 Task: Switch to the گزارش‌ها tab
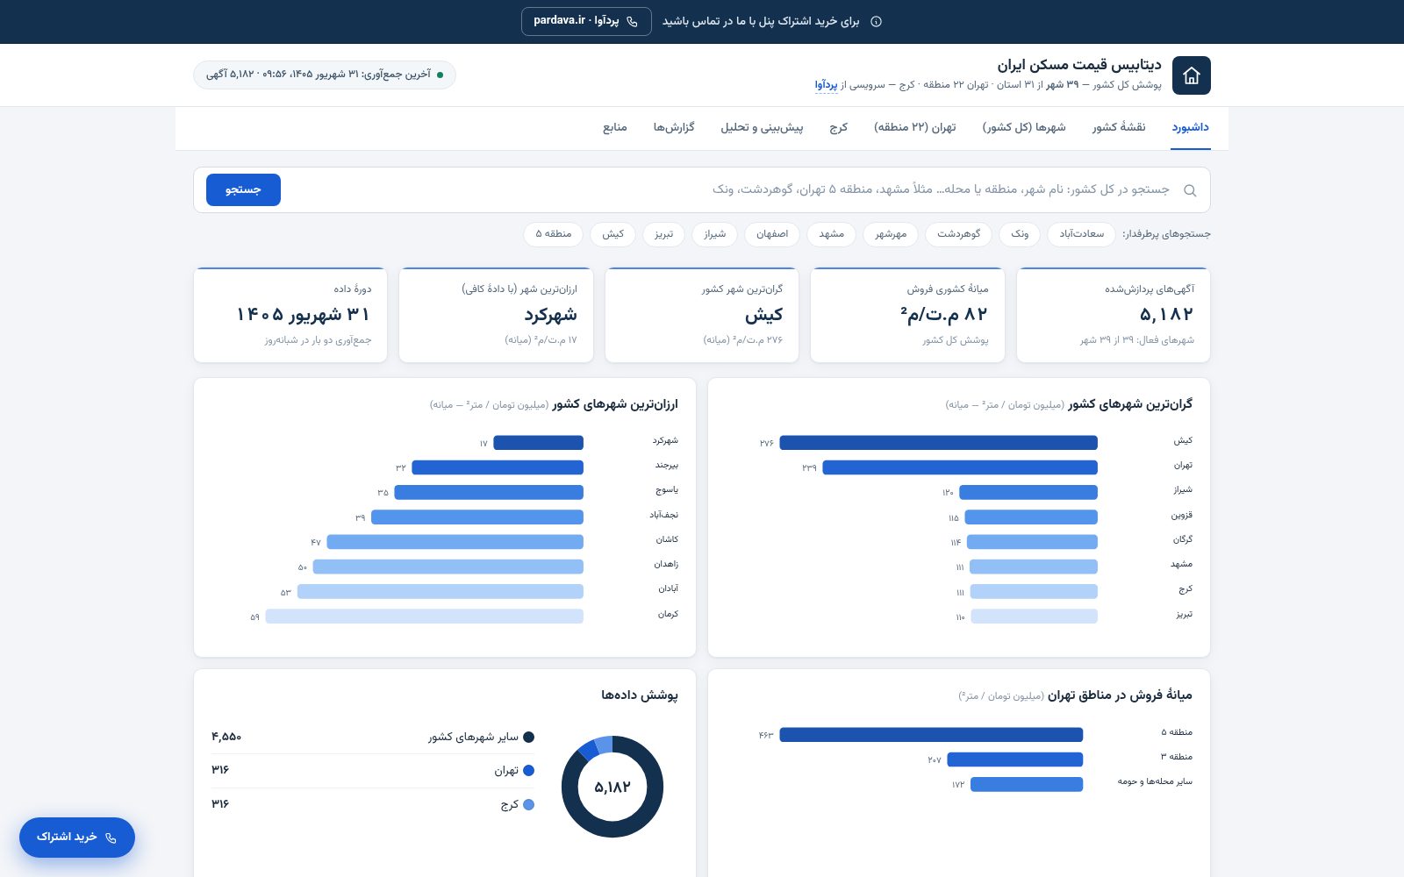click(x=674, y=128)
